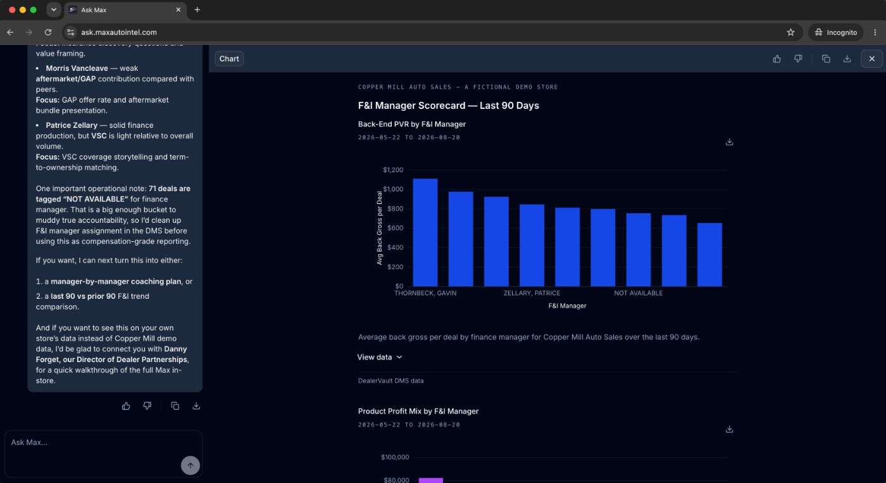Click thumbs up icon in chart panel header
This screenshot has width=886, height=483.
click(777, 59)
